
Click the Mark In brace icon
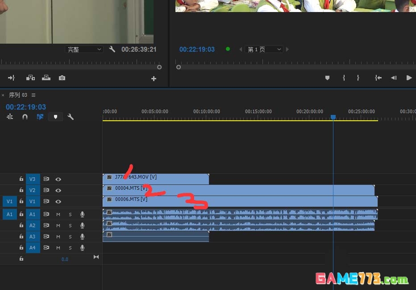pyautogui.click(x=344, y=78)
